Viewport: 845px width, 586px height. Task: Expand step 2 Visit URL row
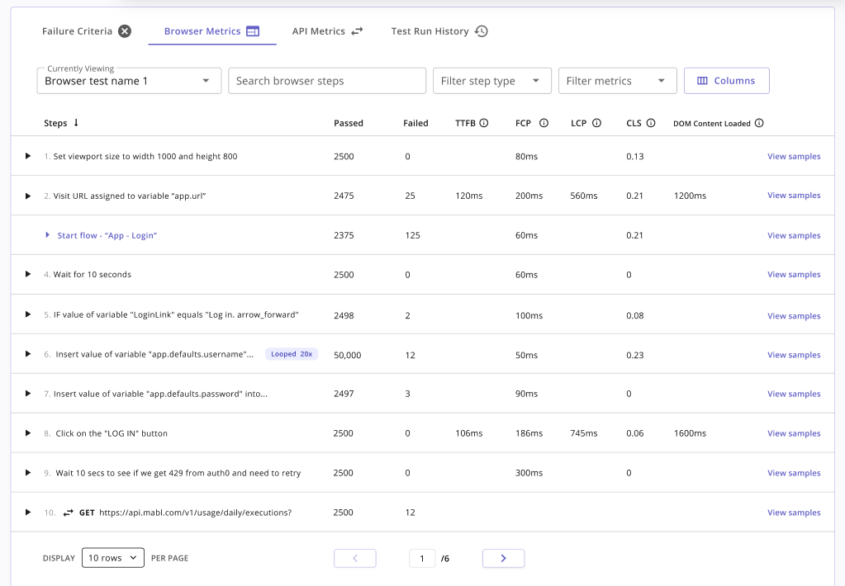pos(27,196)
